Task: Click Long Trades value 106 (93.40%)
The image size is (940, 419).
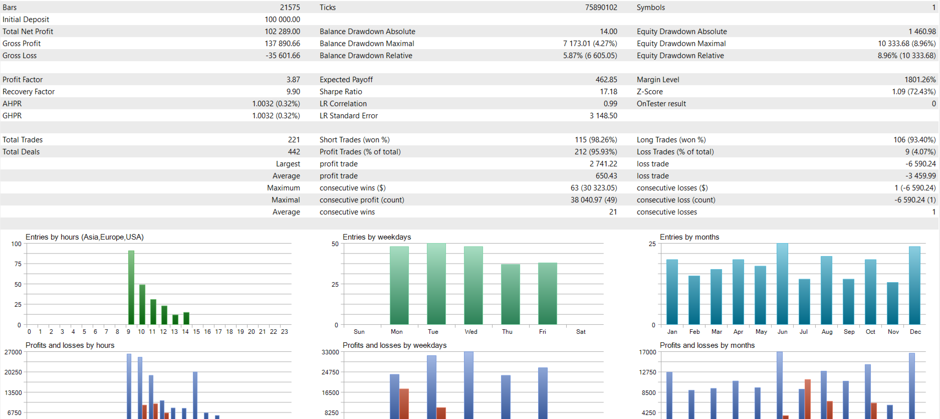Action: pyautogui.click(x=914, y=140)
